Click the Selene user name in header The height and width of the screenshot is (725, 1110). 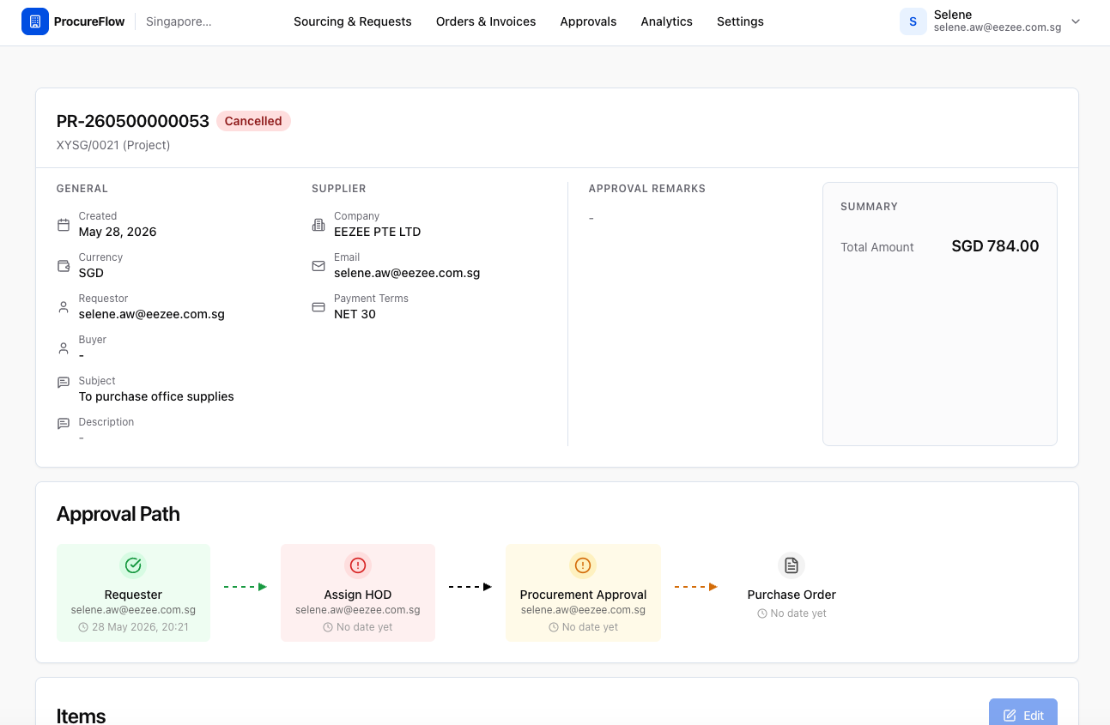pos(953,15)
